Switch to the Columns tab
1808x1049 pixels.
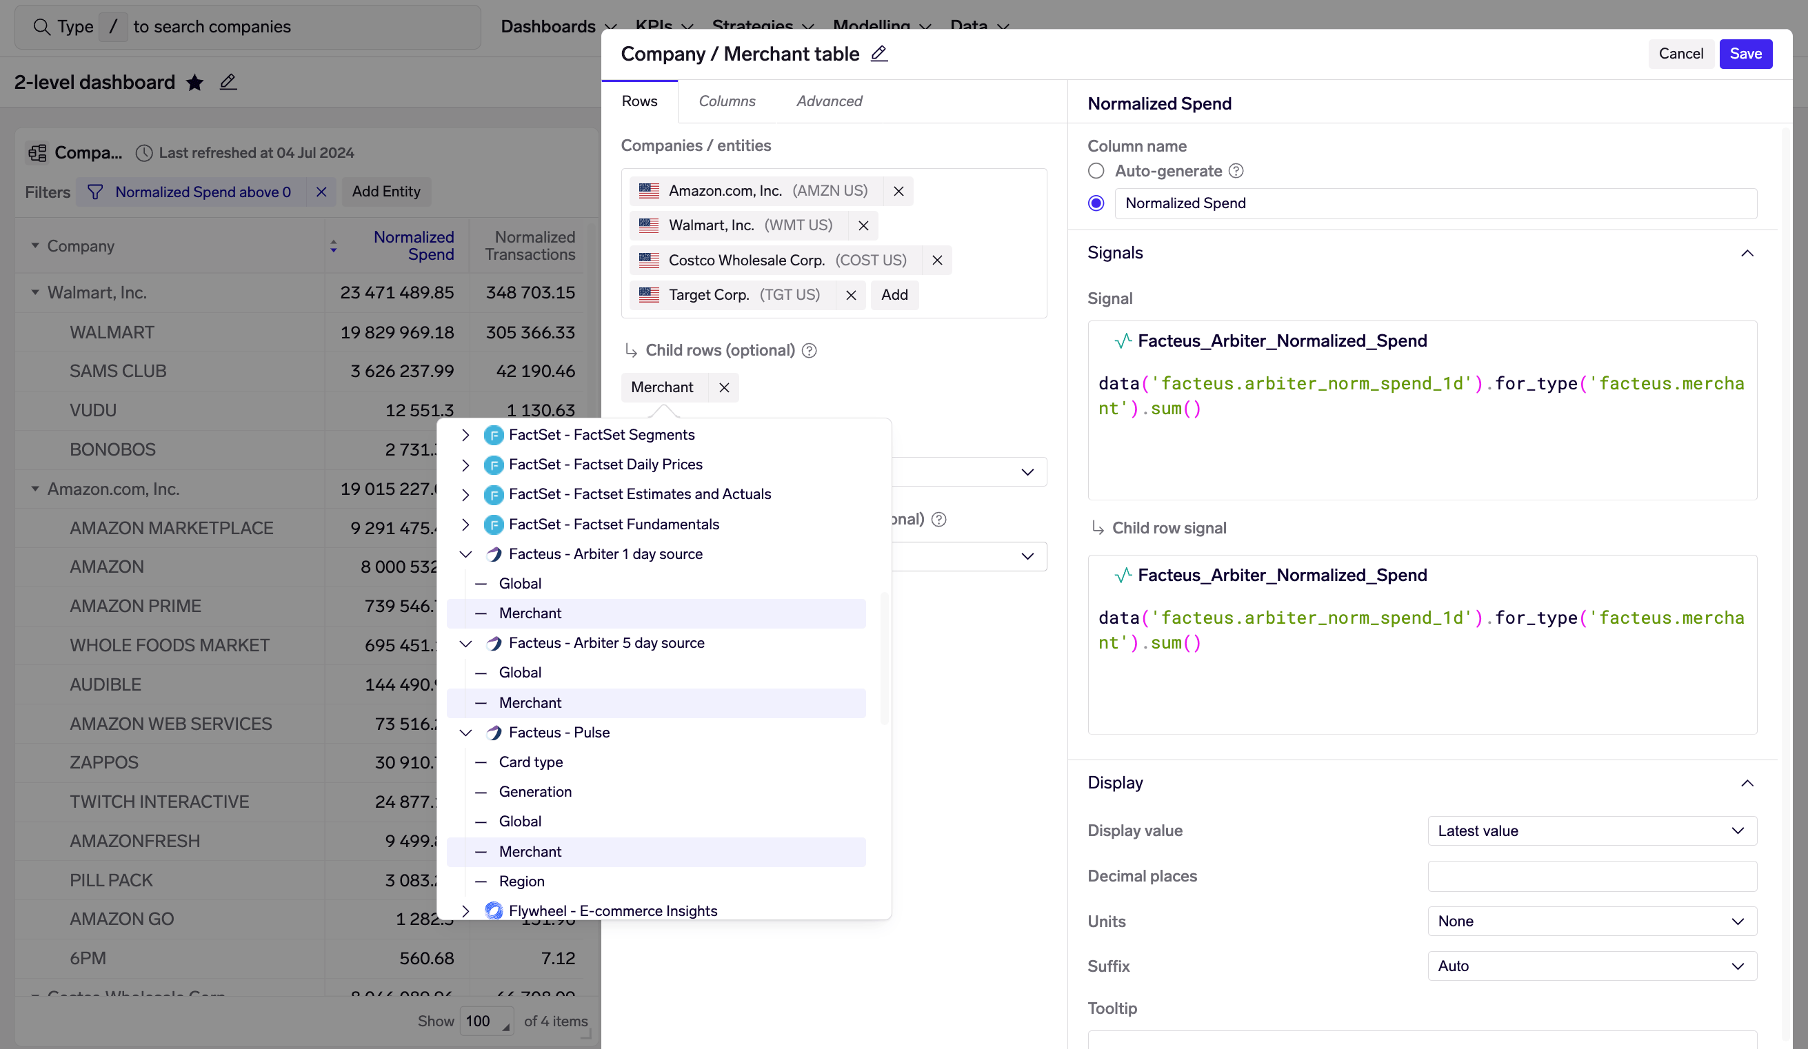pos(727,101)
